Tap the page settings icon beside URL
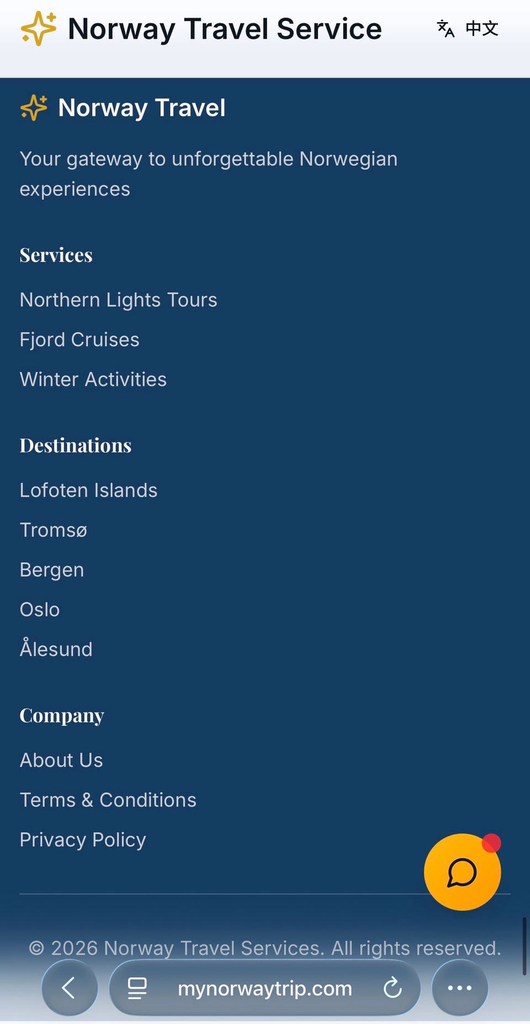Image resolution: width=530 pixels, height=1024 pixels. (137, 988)
